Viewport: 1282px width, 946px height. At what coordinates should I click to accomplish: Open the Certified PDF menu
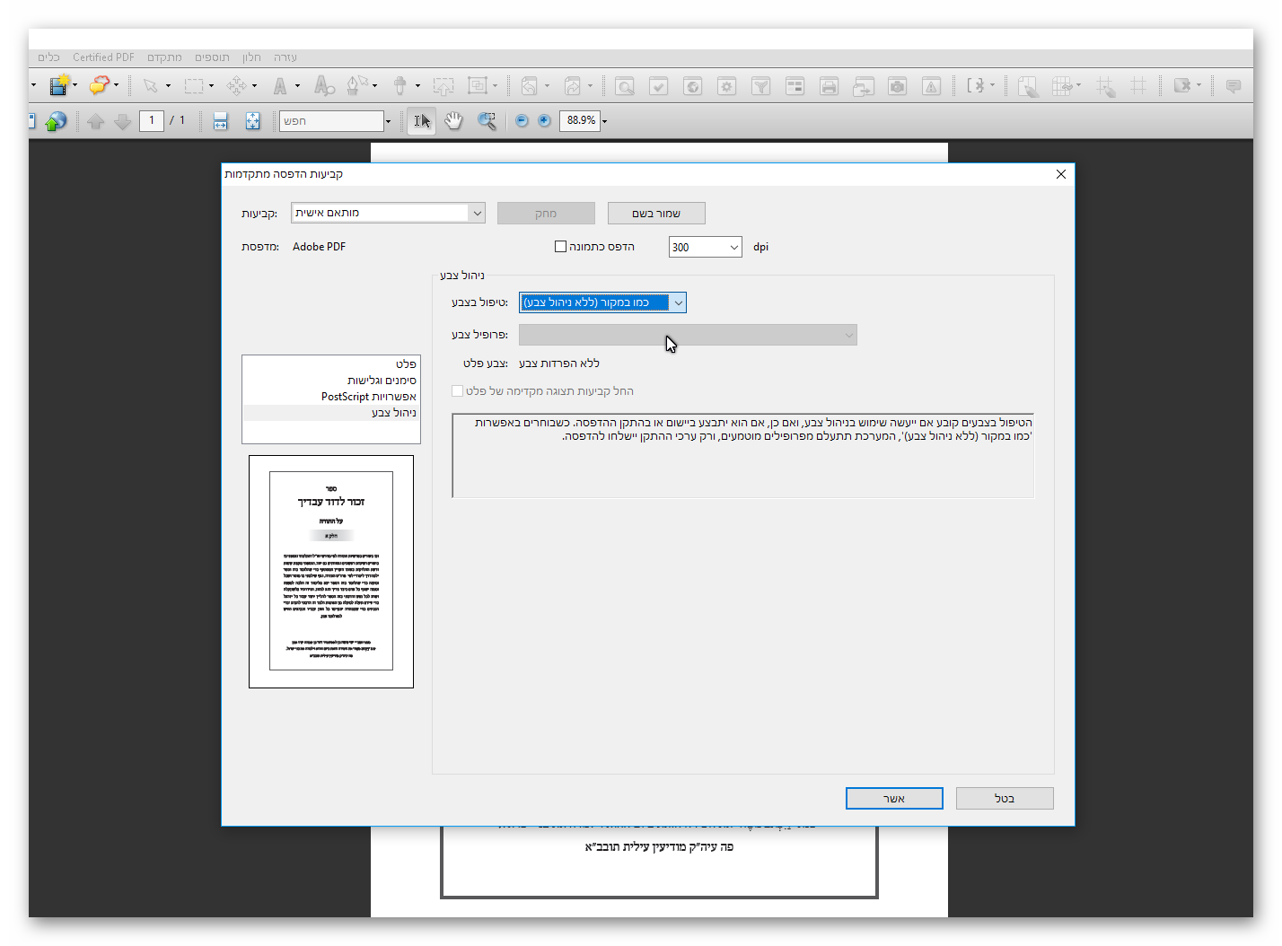103,57
